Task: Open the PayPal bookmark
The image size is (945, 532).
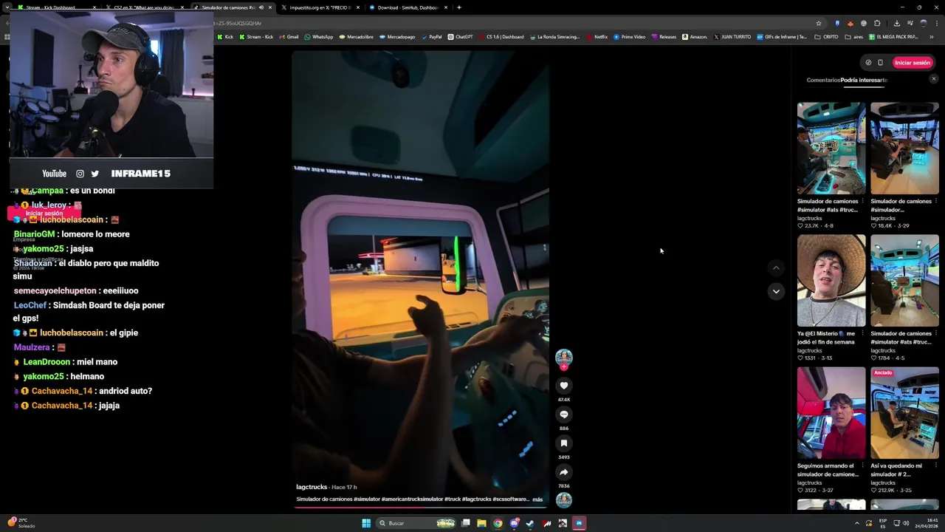Action: [431, 37]
